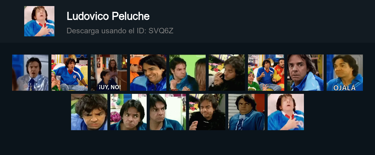
Task: Select frowning close-up face looking down sticker
Action: click(x=89, y=112)
